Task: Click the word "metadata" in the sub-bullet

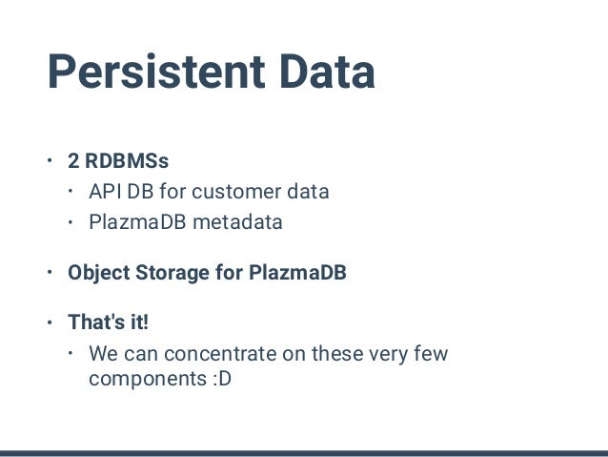Action: point(237,222)
